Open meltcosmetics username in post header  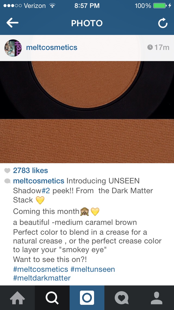click(52, 47)
